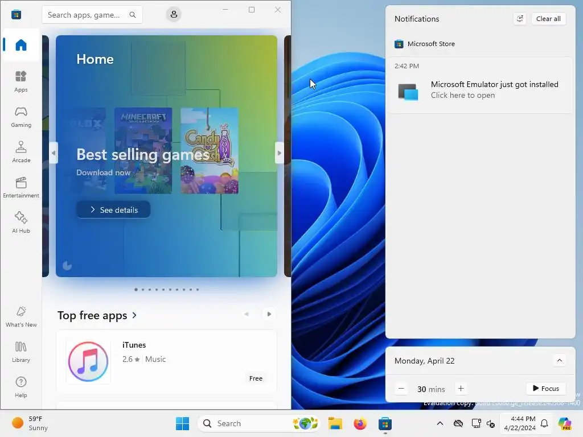
Task: Select the Minecraft game thumbnail
Action: [143, 150]
